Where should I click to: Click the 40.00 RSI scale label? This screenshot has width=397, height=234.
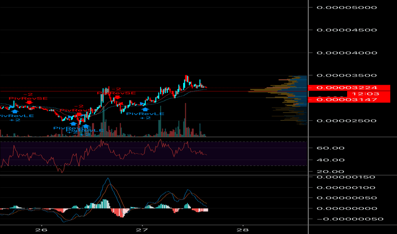pos(331,160)
